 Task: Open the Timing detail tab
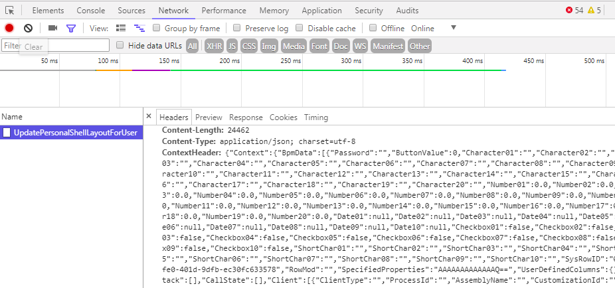tap(315, 117)
